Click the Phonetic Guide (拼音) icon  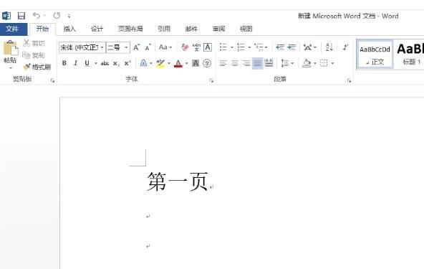tap(196, 47)
